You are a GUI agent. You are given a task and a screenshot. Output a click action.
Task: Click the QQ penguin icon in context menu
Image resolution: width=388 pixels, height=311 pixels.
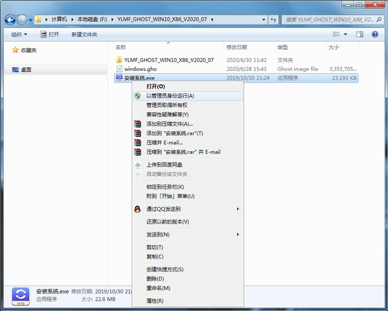(138, 209)
